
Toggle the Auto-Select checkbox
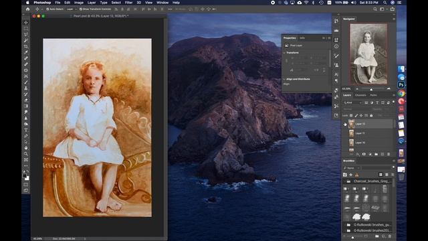pos(47,9)
